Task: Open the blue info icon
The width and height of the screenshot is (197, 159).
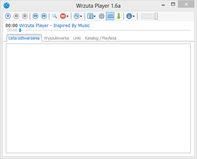Action: click(x=129, y=16)
